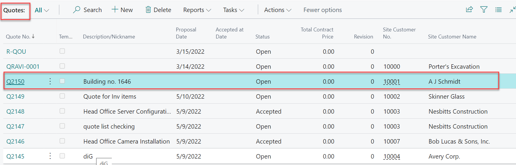Expand the All views dropdown

click(42, 10)
